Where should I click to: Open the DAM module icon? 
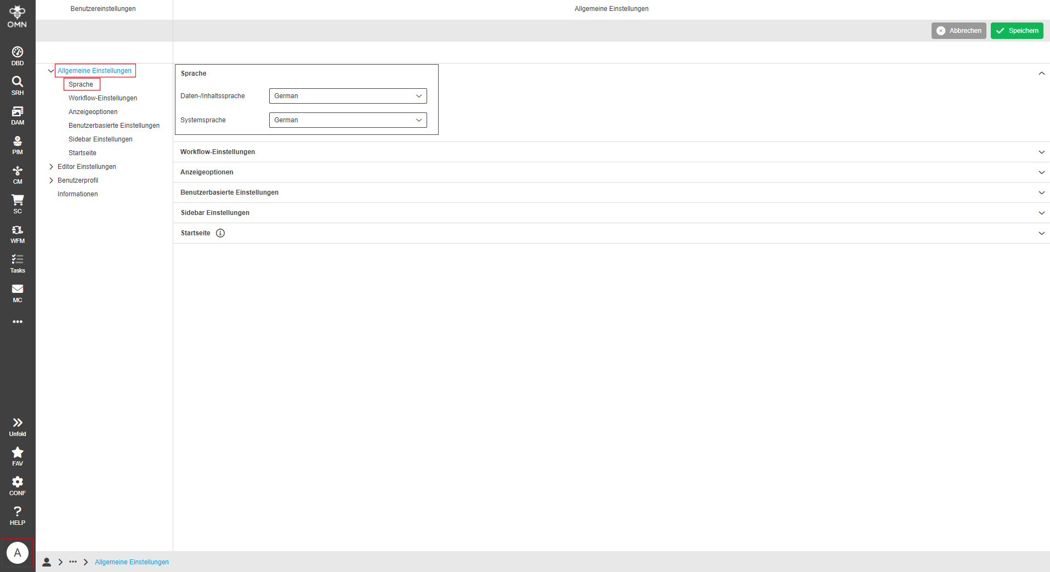pos(17,114)
